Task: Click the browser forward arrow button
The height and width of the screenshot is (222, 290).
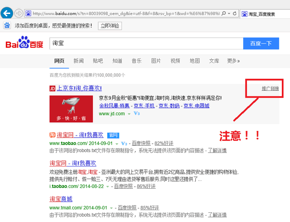Action: [19, 14]
